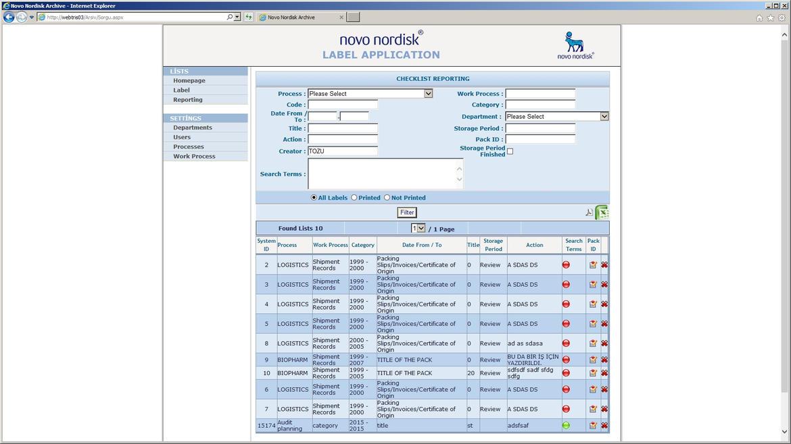Image resolution: width=791 pixels, height=444 pixels.
Task: Click the browser address bar URL
Action: (x=85, y=17)
